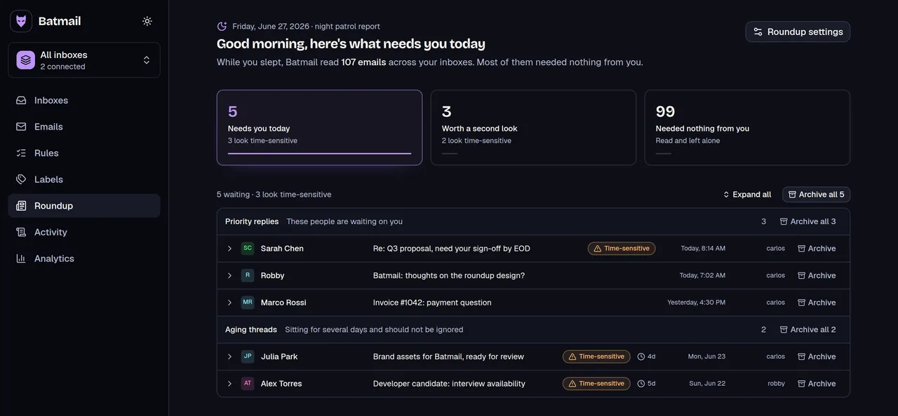Viewport: 898px width, 416px height.
Task: Click the Priority replies section header
Action: click(533, 221)
